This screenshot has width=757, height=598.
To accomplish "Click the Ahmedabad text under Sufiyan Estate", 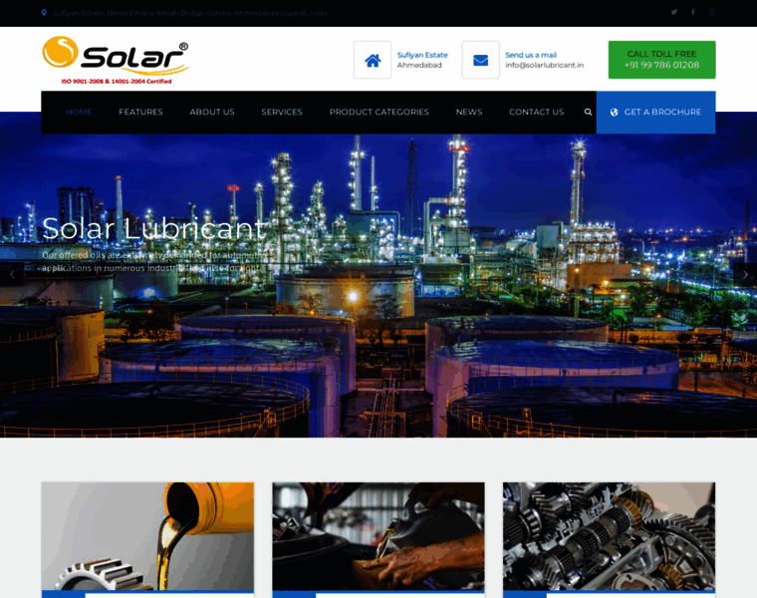I will tap(419, 65).
